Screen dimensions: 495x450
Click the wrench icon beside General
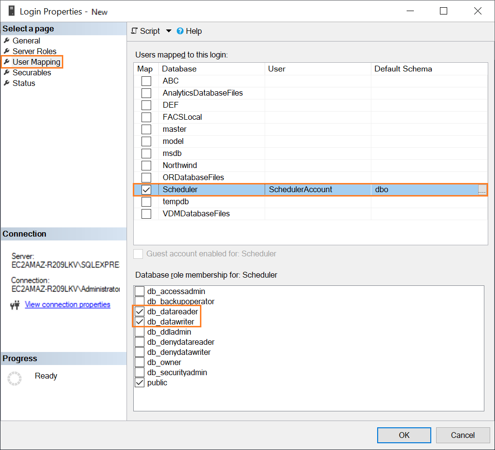[7, 41]
